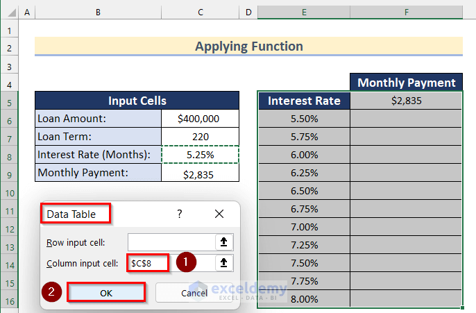Select the Loan Term value 220 cell
This screenshot has width=476, height=313.
pos(200,137)
